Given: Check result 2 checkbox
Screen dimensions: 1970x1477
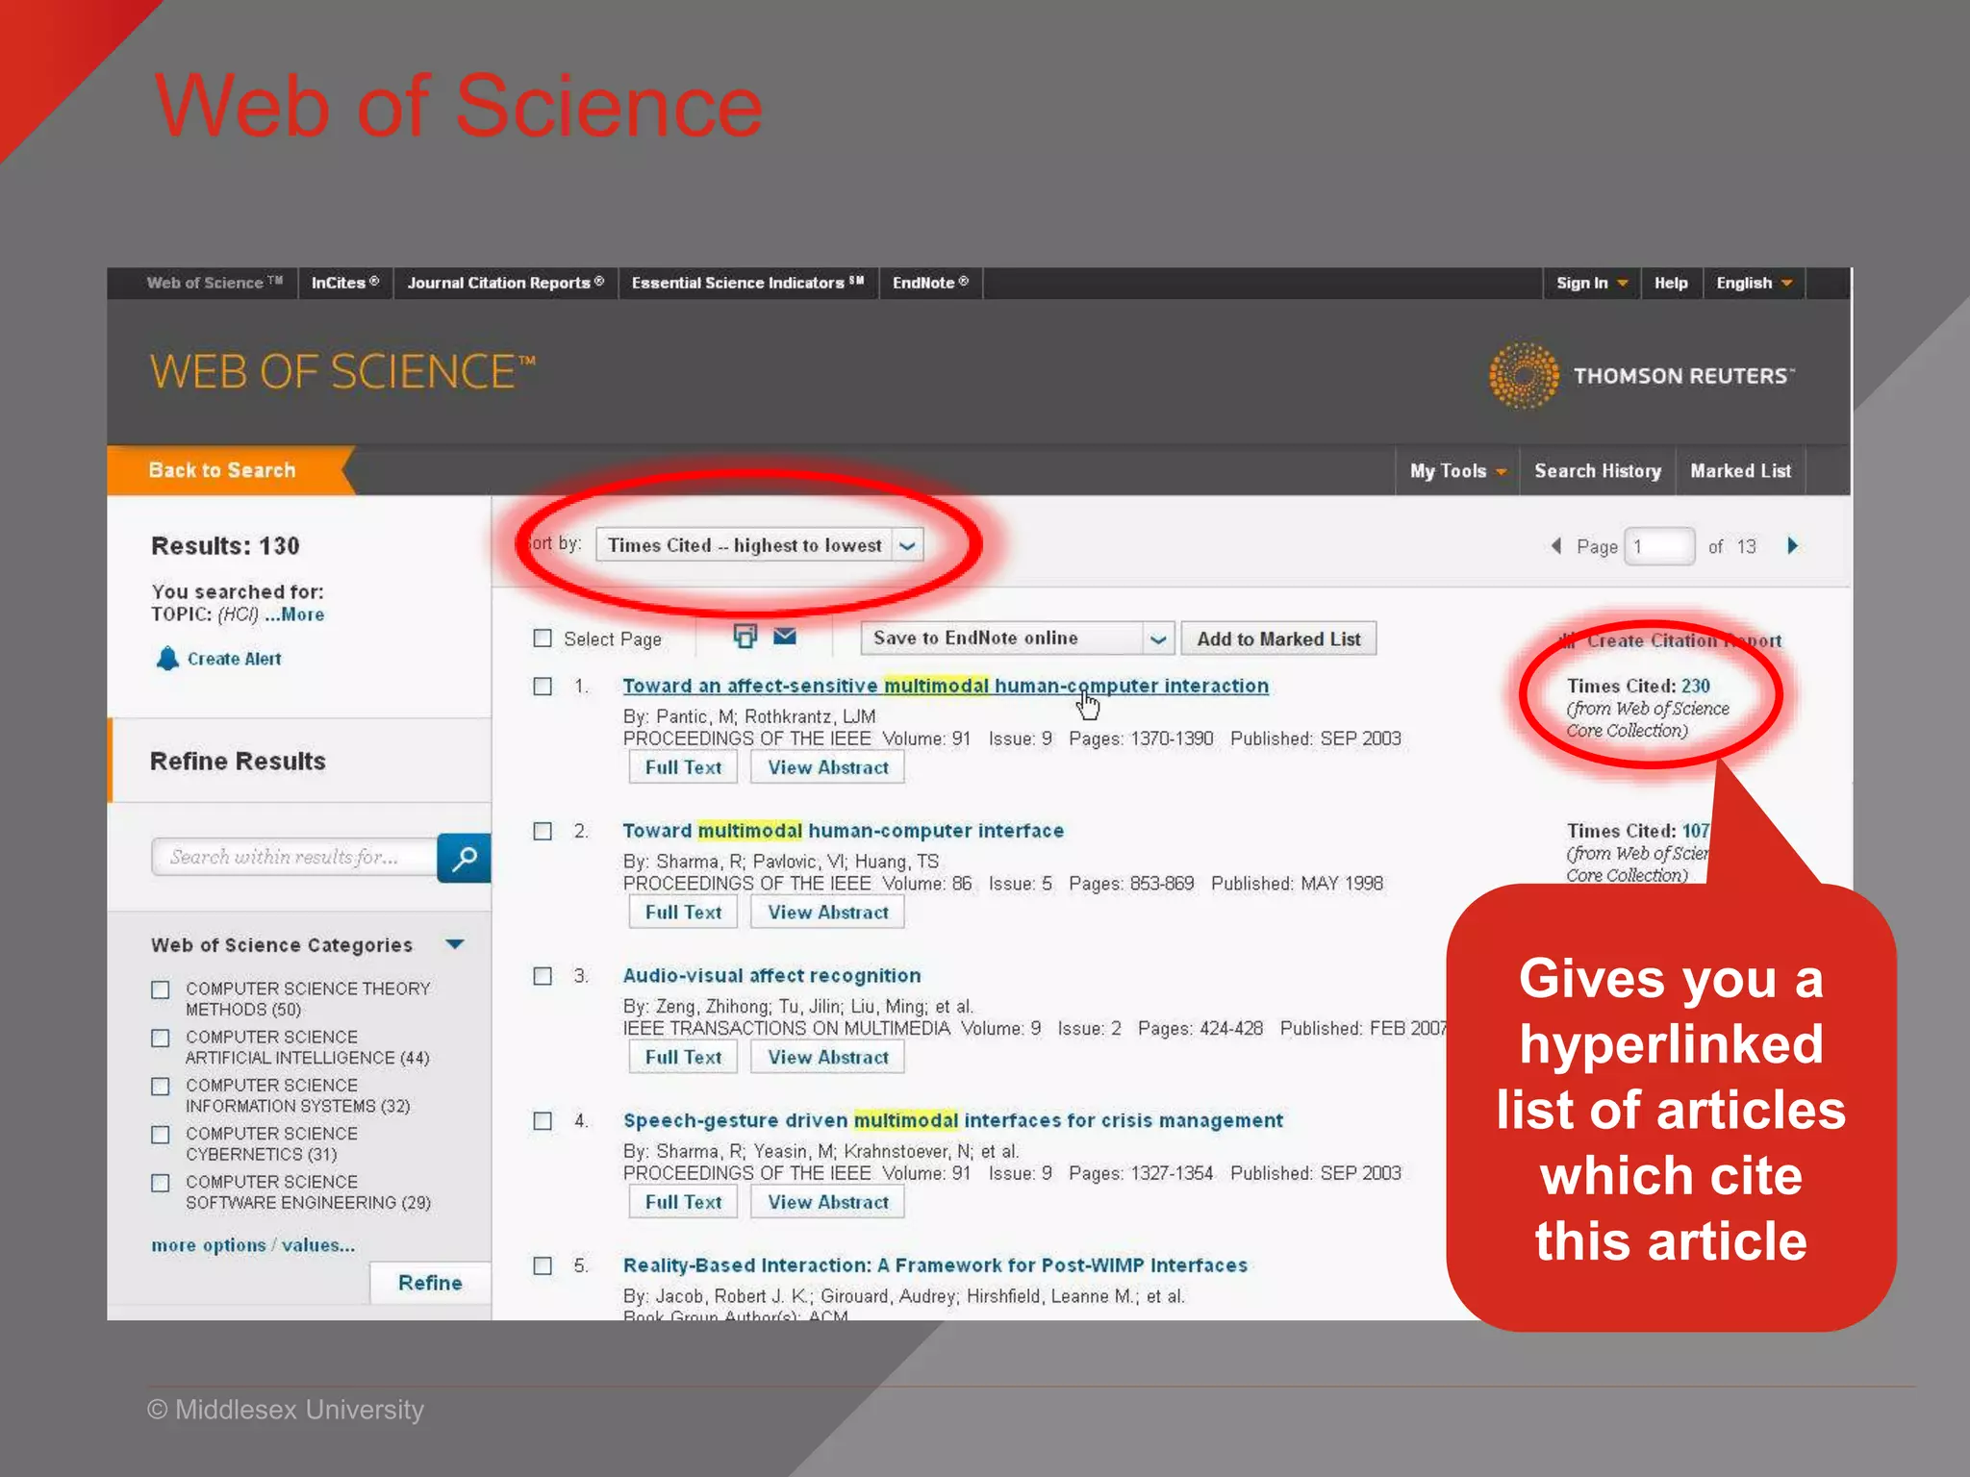Looking at the screenshot, I should [x=543, y=832].
